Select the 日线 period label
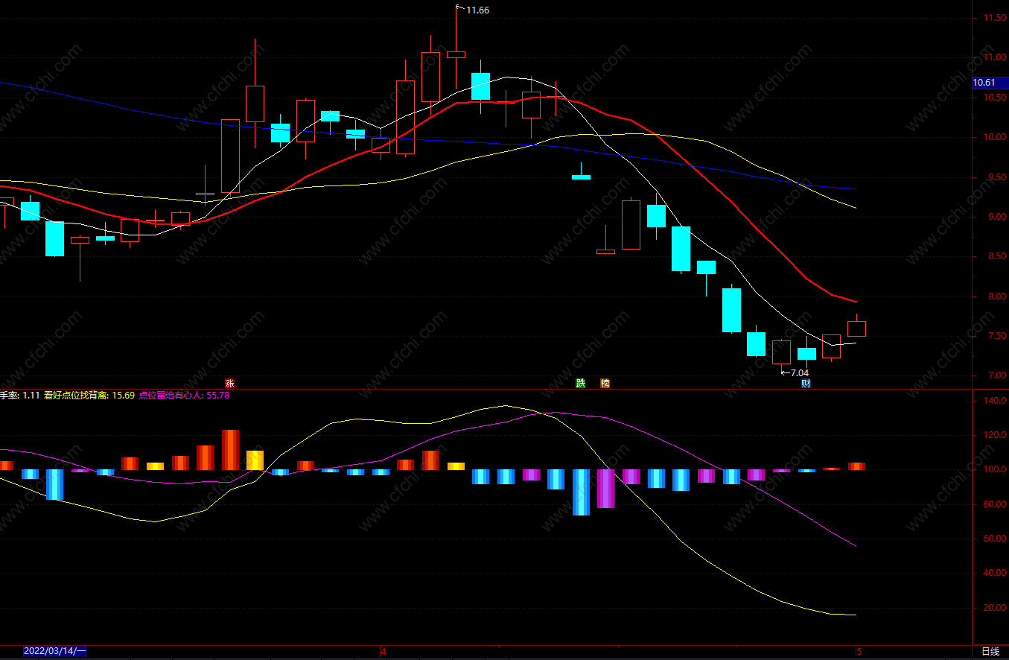The image size is (1009, 660). pos(990,652)
